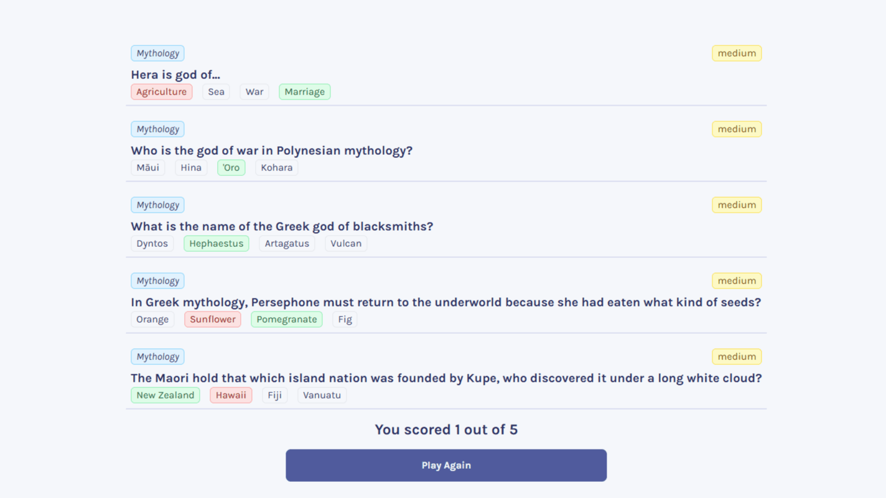Select the Kohara answer option
Screen dimensions: 886x498
[x=276, y=167]
